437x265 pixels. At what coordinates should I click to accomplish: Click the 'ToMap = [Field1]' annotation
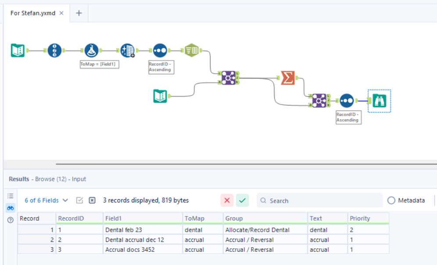(99, 64)
